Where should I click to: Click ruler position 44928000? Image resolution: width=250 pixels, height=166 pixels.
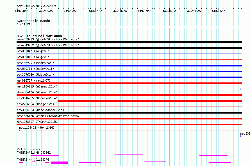pyautogui.click(x=71, y=11)
